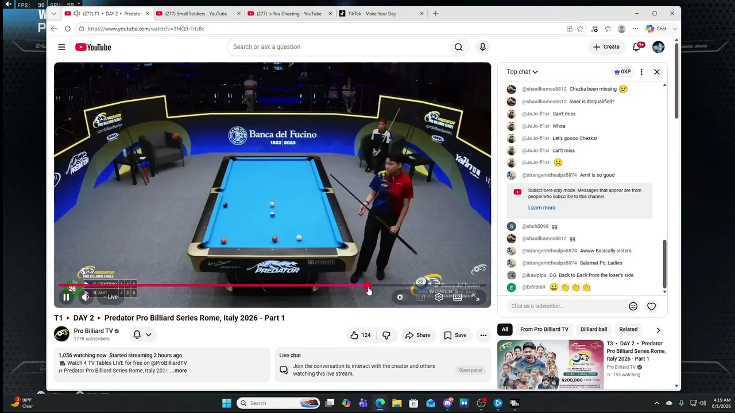Open the T3 Day 2 recommended video thumbnail
The height and width of the screenshot is (413, 735).
click(550, 365)
